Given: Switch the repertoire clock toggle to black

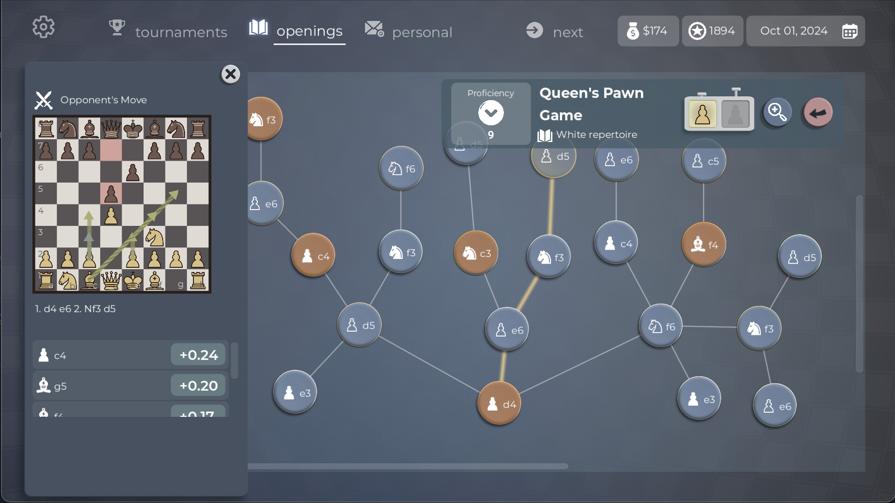Looking at the screenshot, I should (736, 113).
